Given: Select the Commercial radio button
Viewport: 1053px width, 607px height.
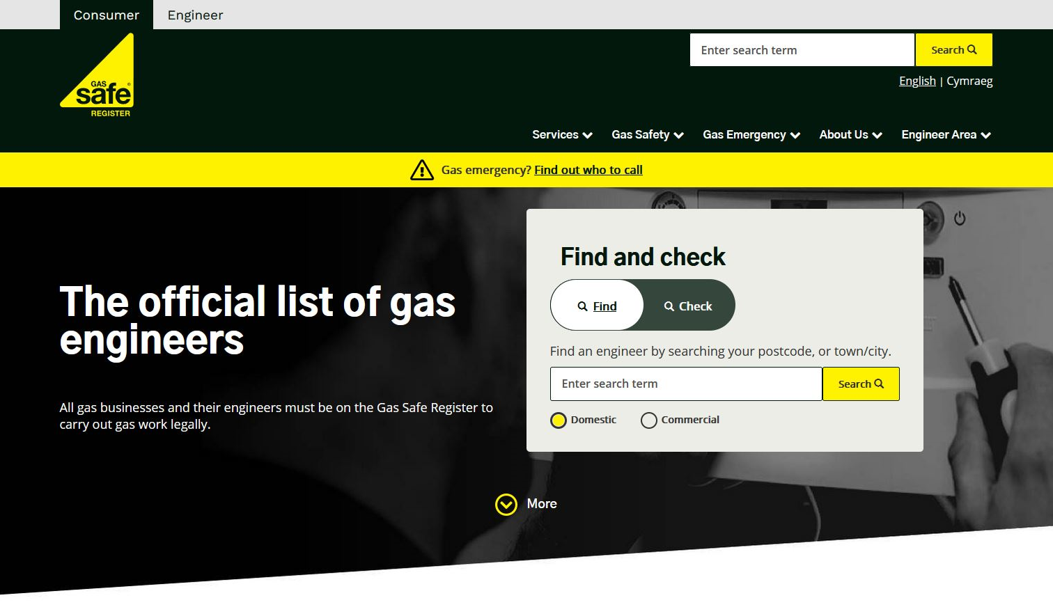Looking at the screenshot, I should point(649,420).
